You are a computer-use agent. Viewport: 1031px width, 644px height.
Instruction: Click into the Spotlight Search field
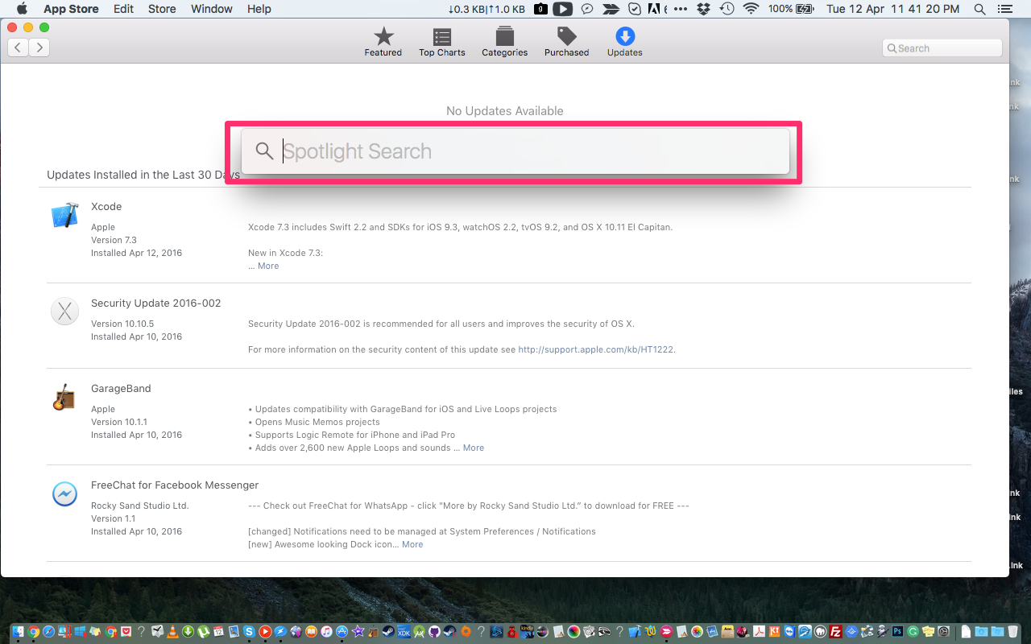(x=515, y=151)
